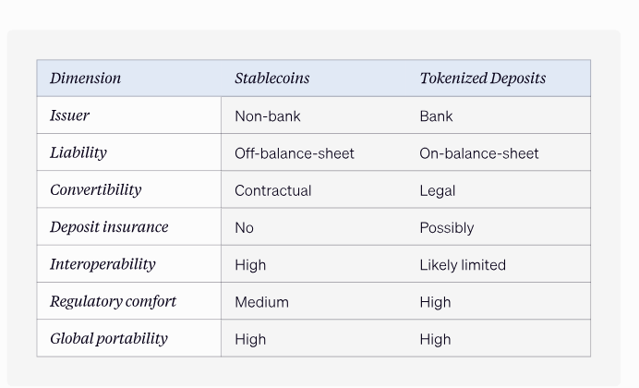Click the Off-balance-sheet cell

click(295, 153)
